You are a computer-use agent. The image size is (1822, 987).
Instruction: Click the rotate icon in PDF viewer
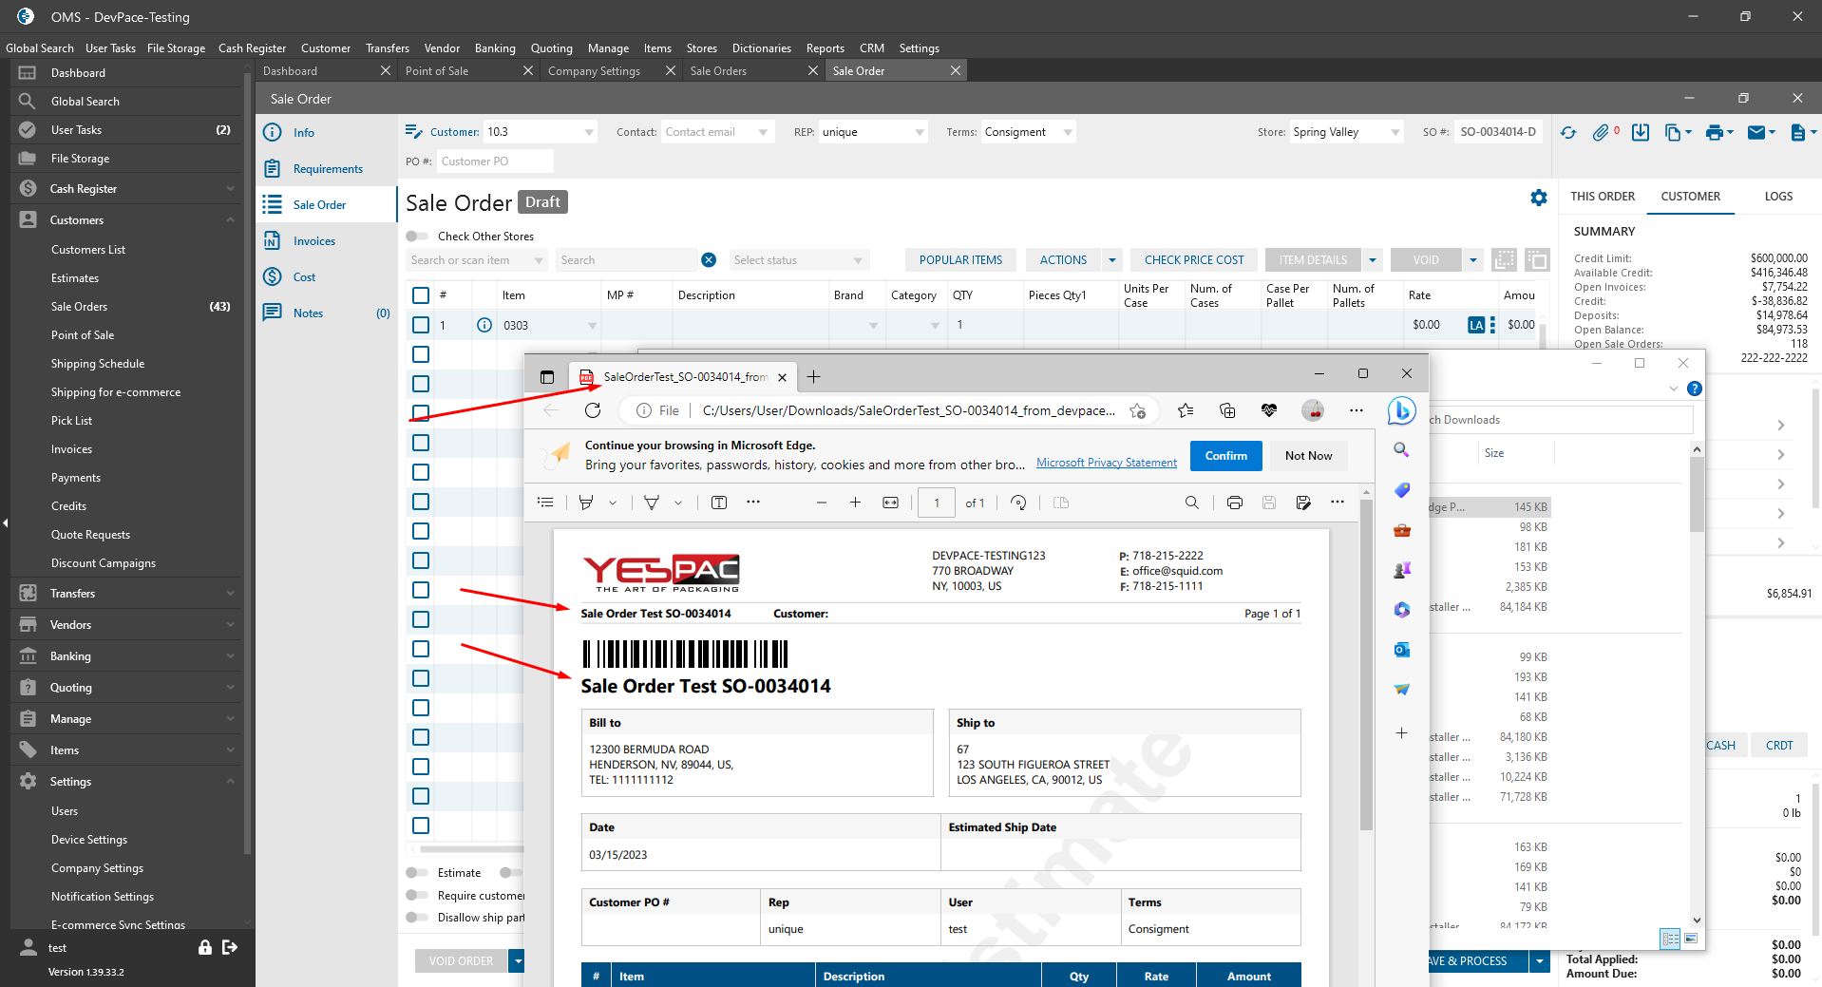point(1018,503)
